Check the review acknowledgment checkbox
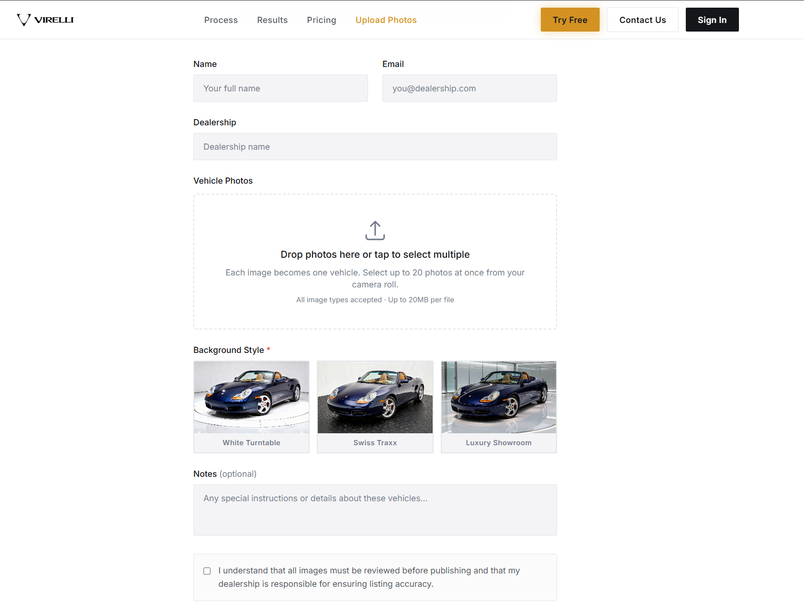 (207, 571)
